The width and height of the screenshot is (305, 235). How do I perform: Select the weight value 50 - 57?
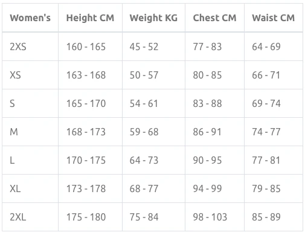[x=144, y=75]
